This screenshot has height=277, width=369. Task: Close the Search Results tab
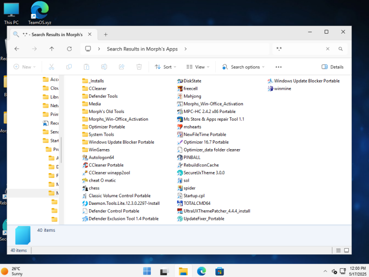pos(90,35)
